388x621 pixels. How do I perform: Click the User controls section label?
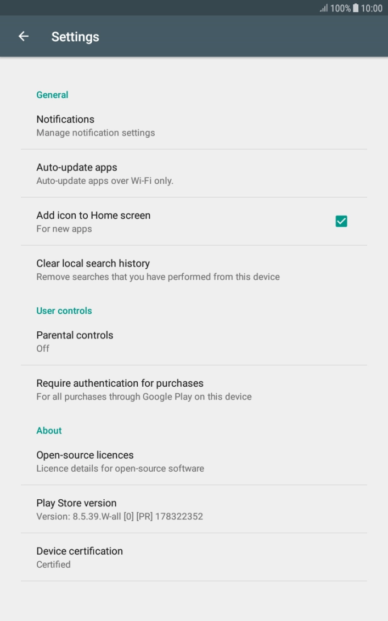pyautogui.click(x=64, y=310)
